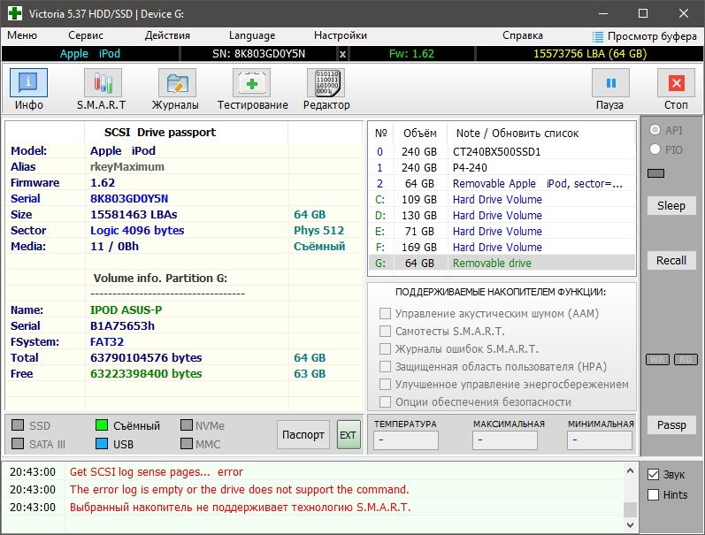Select the API radio button
Viewport: 705px width, 535px height.
click(x=655, y=130)
